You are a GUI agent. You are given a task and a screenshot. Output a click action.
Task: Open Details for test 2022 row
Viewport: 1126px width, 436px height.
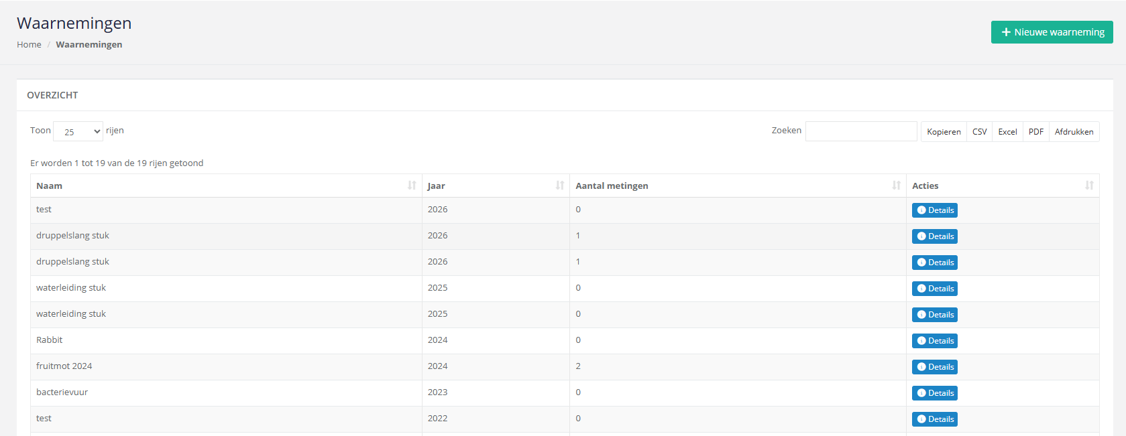click(x=934, y=419)
